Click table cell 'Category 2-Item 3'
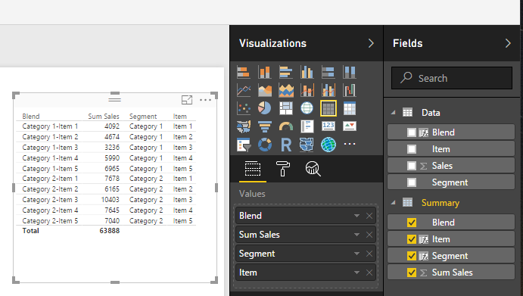 point(50,200)
